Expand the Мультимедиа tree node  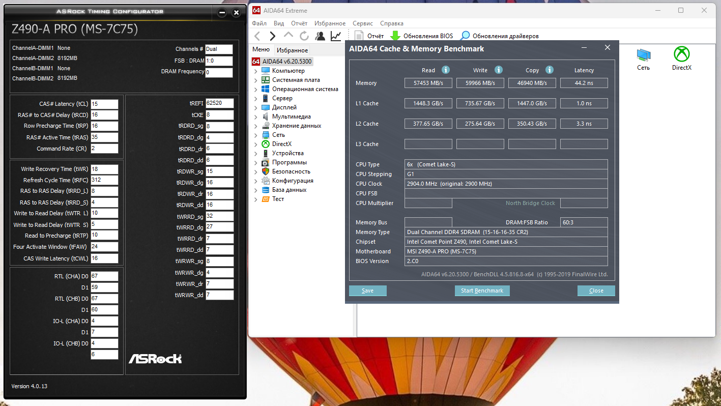255,117
